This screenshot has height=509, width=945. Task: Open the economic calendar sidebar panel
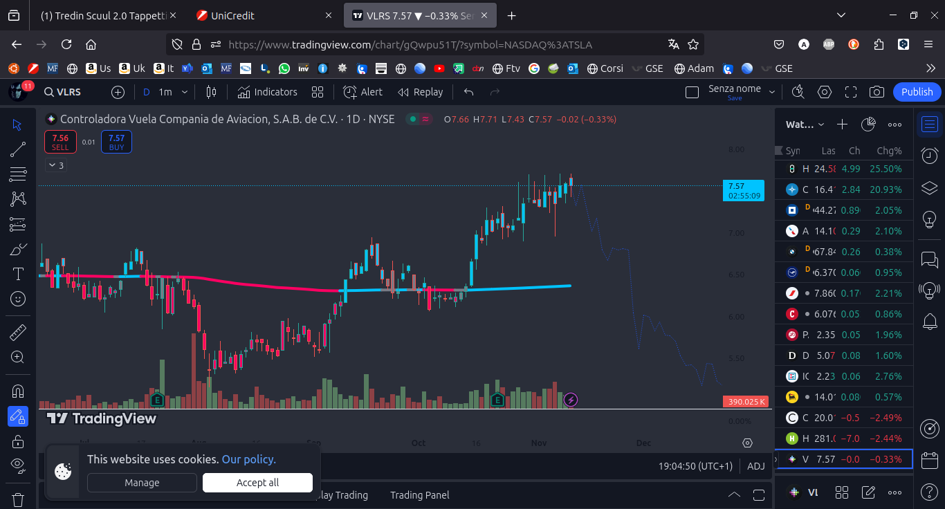point(930,460)
